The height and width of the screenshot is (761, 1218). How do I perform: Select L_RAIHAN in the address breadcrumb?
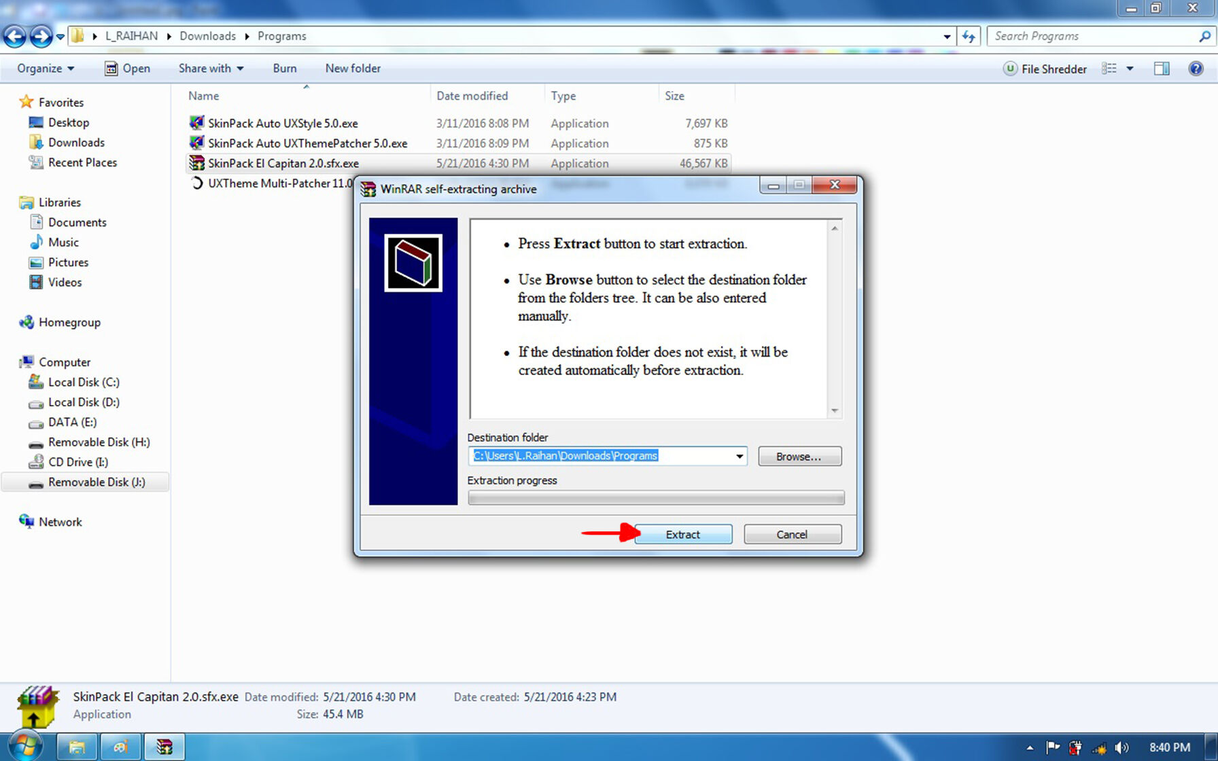[x=131, y=36]
